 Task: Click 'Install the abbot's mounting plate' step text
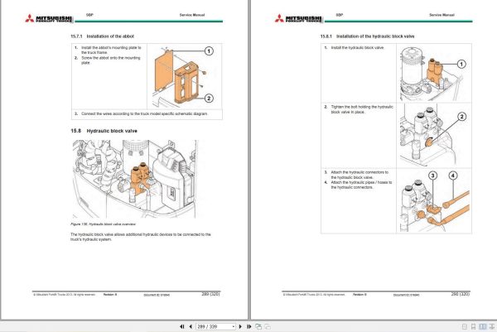tap(111, 50)
